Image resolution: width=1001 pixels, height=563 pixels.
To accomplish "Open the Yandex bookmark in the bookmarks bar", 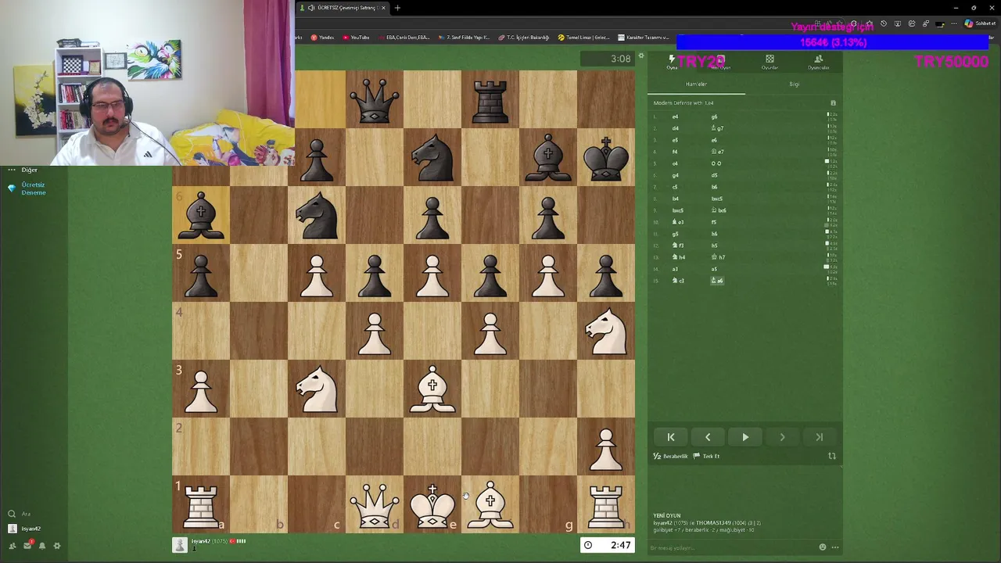I will pos(322,37).
